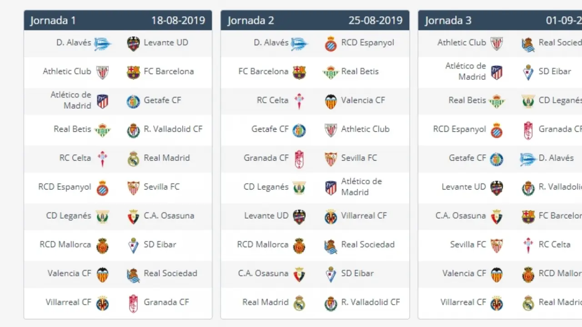Image resolution: width=582 pixels, height=327 pixels.
Task: Click FC Barcelona crest in Jornada 1
Action: (x=133, y=72)
